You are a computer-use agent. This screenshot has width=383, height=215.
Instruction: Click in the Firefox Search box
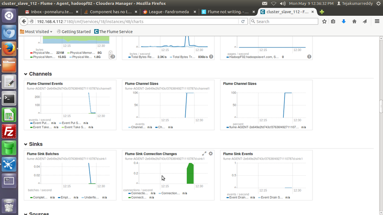tap(284, 21)
